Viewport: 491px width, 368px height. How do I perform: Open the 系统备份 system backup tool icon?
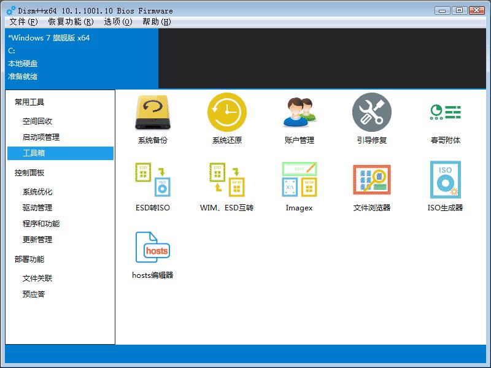(153, 113)
